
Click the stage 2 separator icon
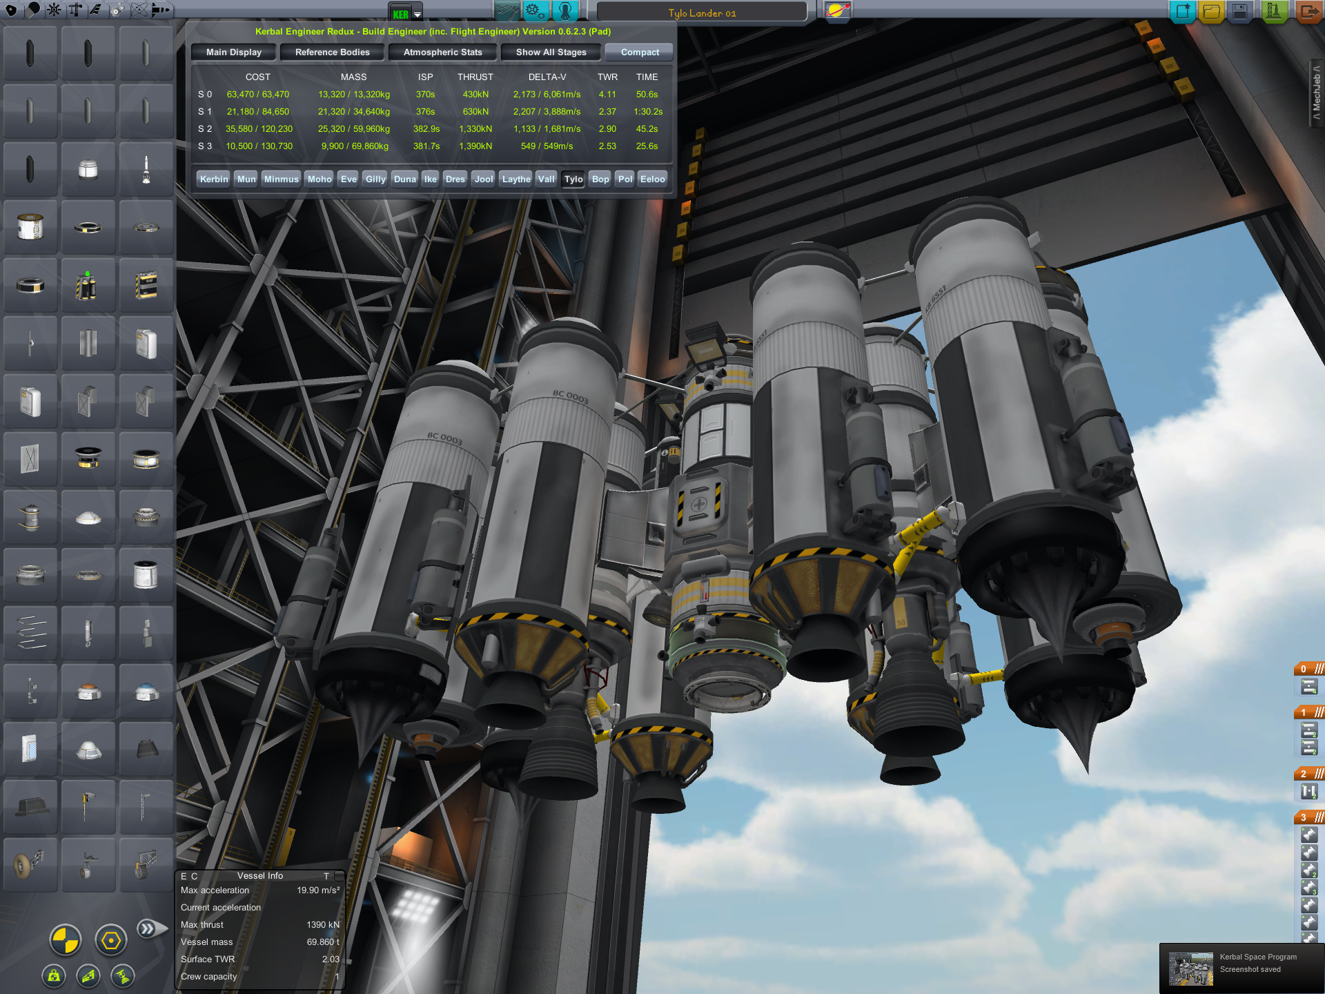[x=1309, y=792]
